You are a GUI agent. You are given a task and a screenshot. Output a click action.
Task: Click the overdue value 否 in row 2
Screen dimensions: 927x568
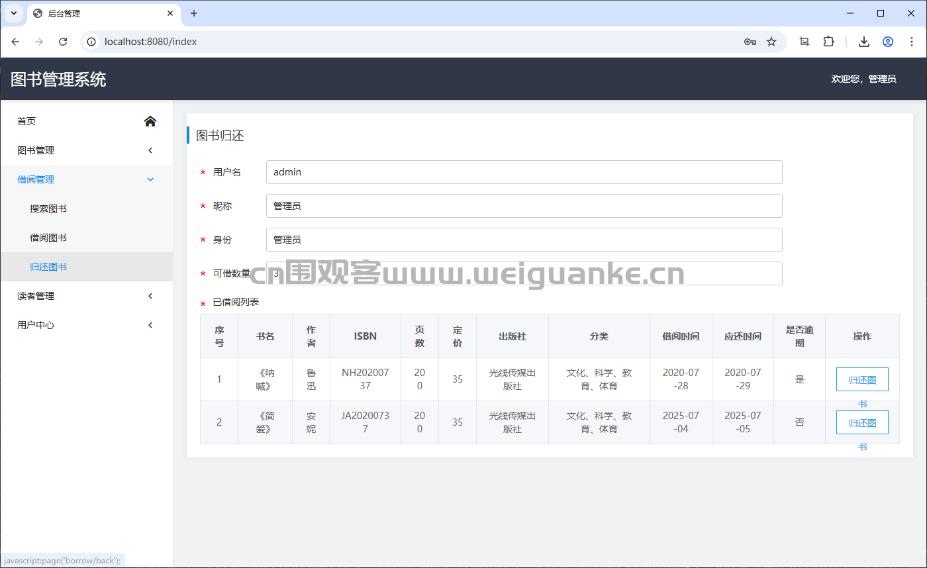799,422
